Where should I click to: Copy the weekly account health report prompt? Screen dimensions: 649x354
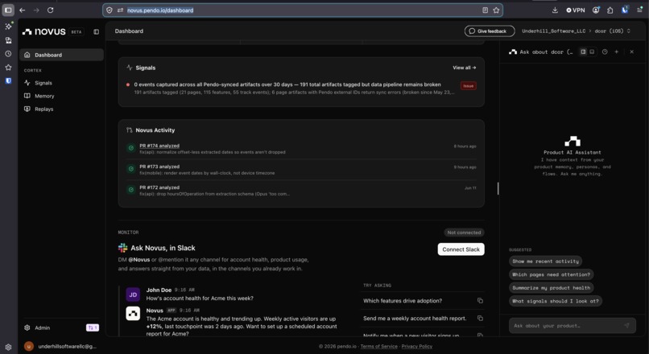tap(480, 318)
